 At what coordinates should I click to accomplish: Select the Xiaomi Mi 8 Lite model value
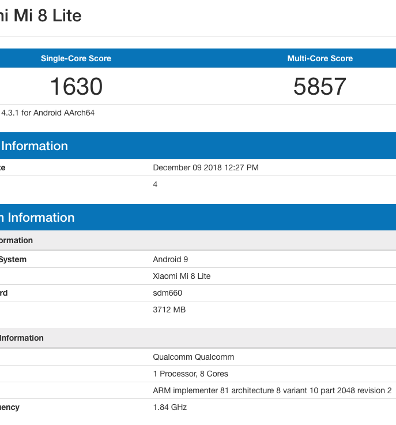(x=182, y=276)
